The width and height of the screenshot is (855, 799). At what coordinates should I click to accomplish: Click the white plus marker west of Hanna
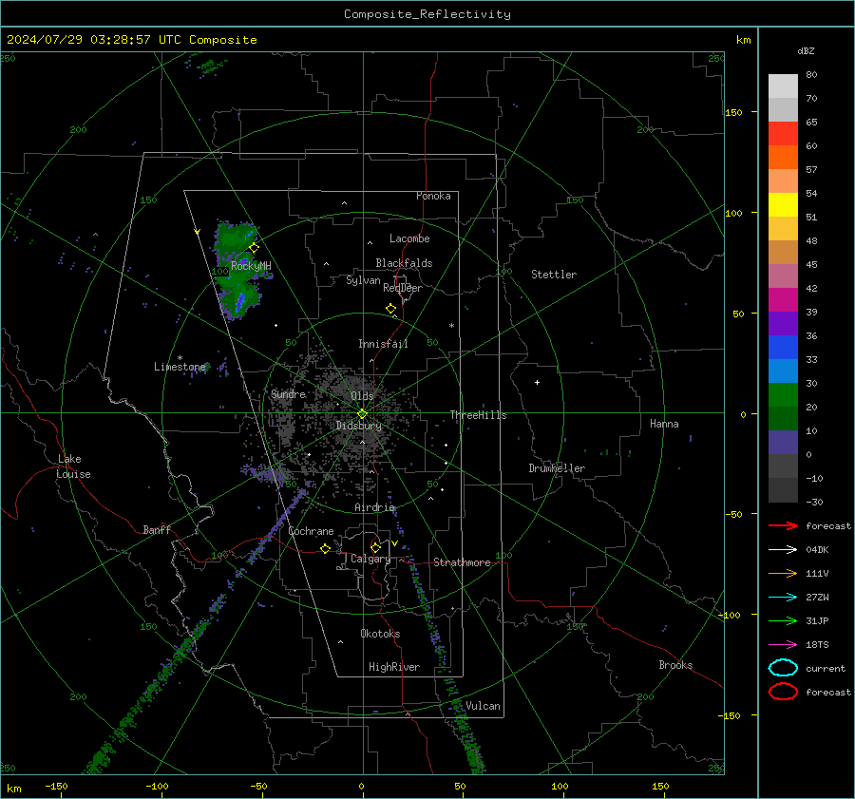click(x=537, y=382)
